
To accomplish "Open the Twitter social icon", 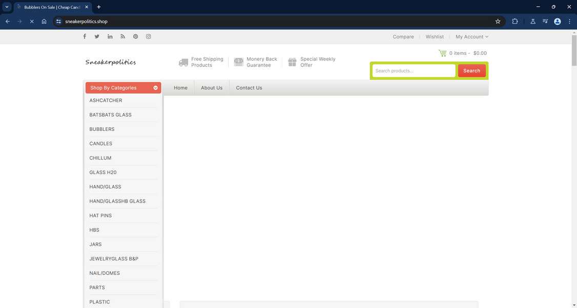I will pos(97,36).
